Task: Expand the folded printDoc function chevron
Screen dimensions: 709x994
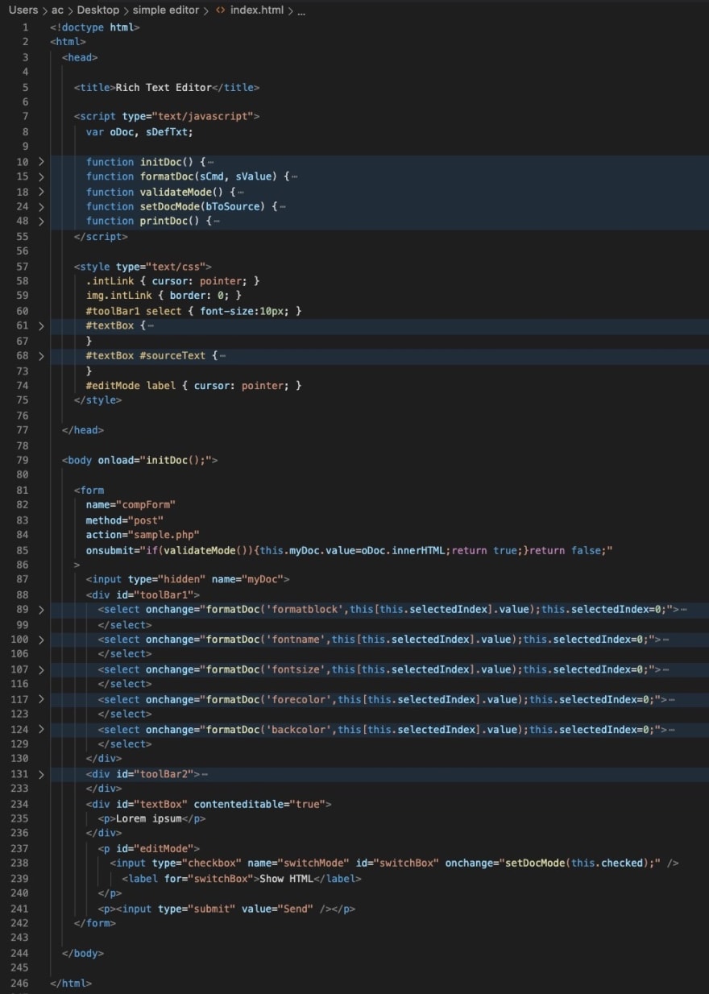Action: tap(41, 221)
